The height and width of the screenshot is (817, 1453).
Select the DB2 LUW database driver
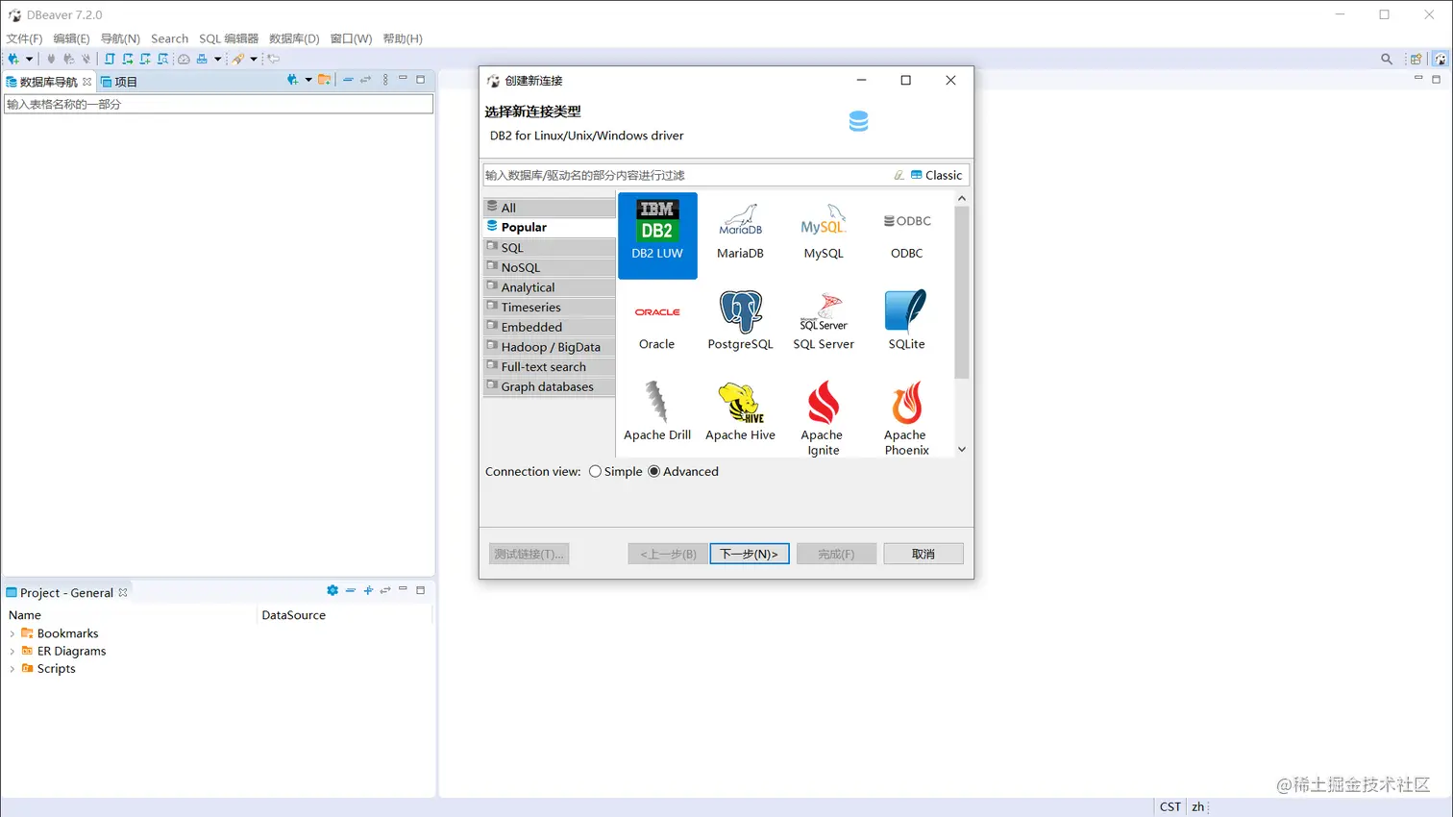tap(657, 235)
